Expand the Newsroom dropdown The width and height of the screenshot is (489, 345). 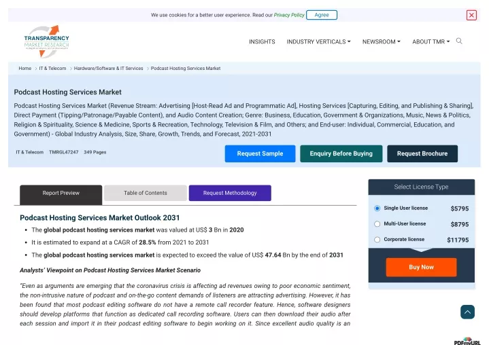[381, 41]
